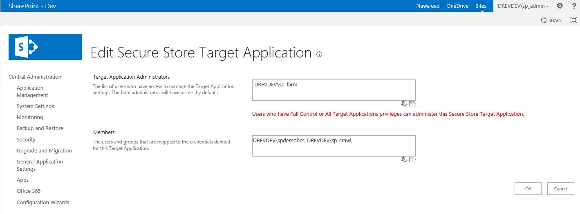Open Configuration Wizards section
Screen dimensions: 580x214
[x=43, y=202]
